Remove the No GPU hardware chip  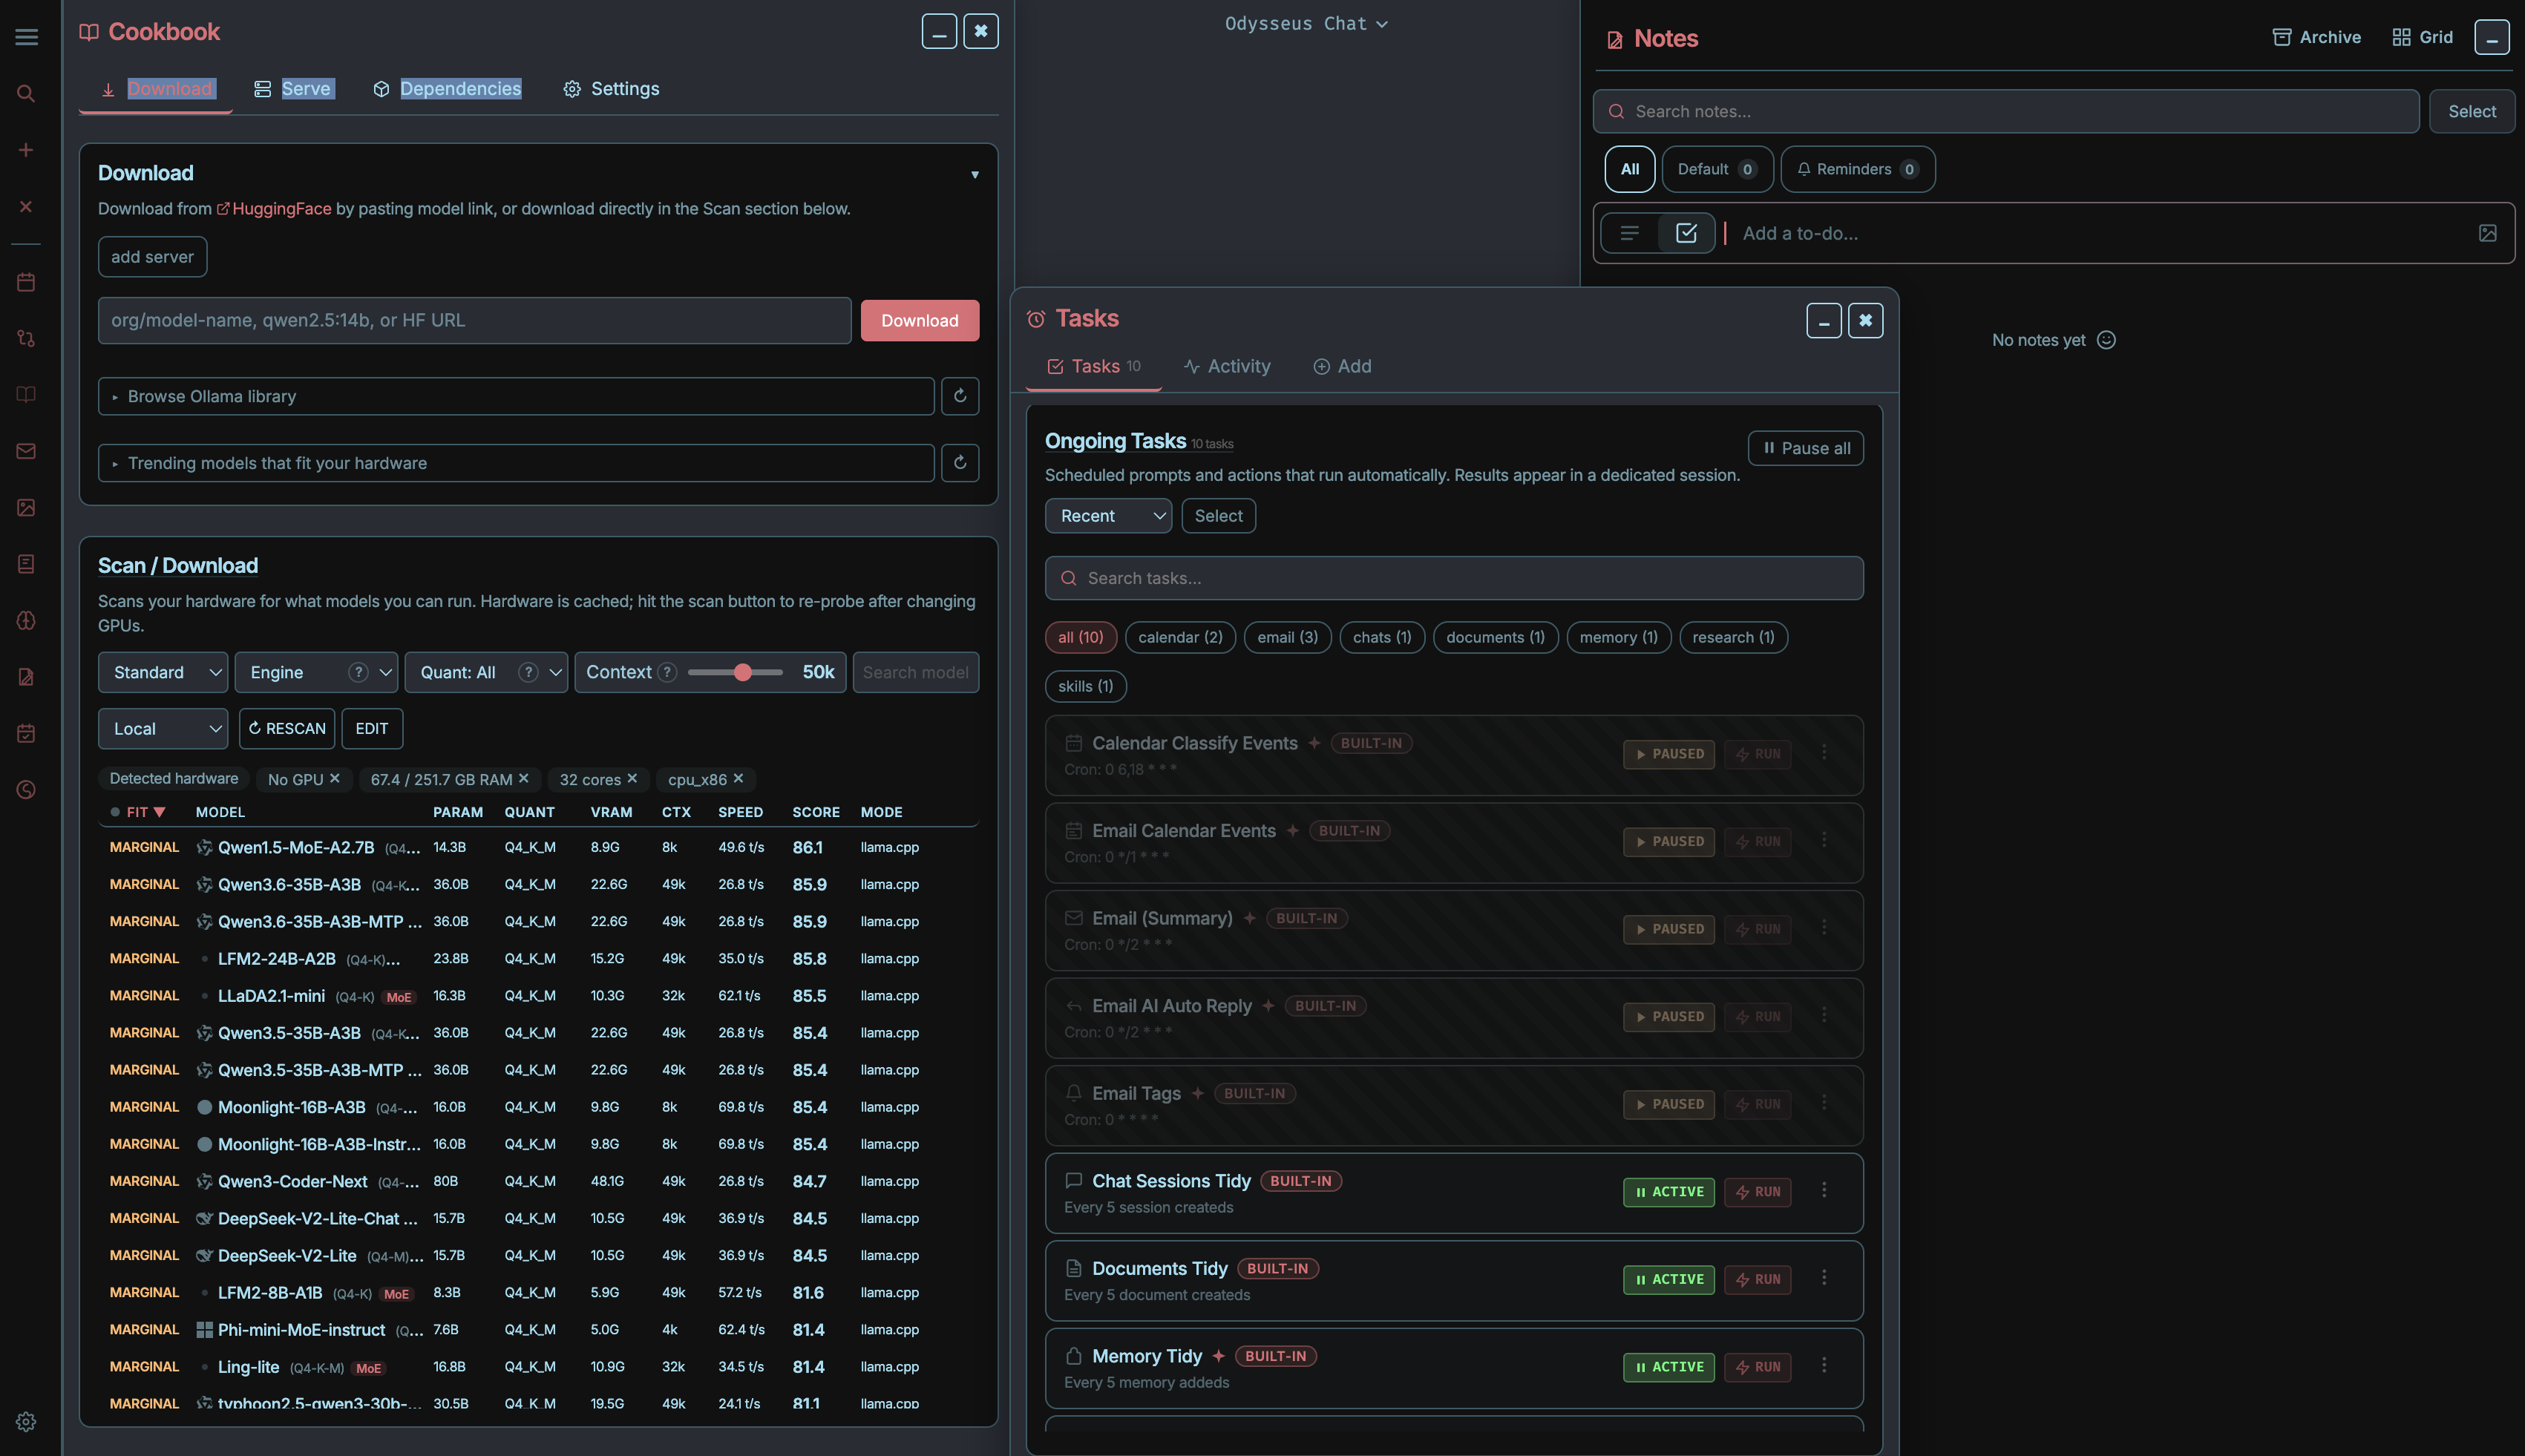[x=335, y=778]
